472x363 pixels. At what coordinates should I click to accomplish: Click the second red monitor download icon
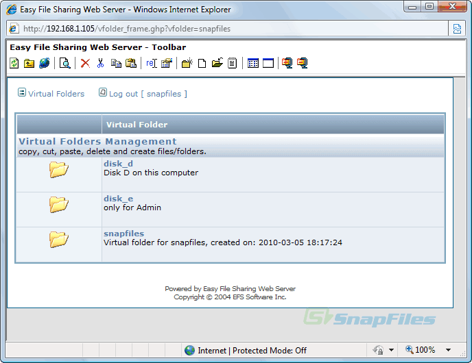click(x=303, y=63)
